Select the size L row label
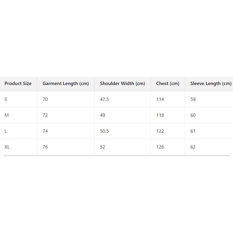 coord(6,131)
